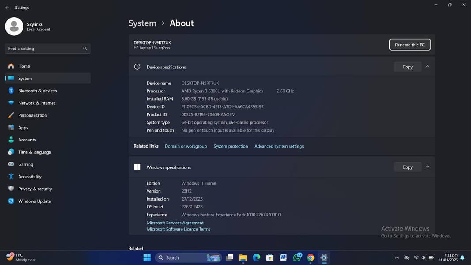Open Privacy & security section
The image size is (471, 265).
coord(35,189)
